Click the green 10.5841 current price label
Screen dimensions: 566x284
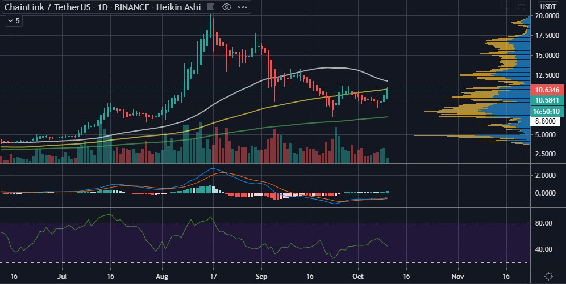click(x=547, y=100)
